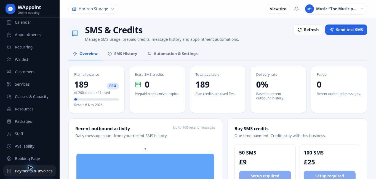This screenshot has width=376, height=179.
Task: Click 'Up to 100 recent messages' note
Action: tap(194, 128)
